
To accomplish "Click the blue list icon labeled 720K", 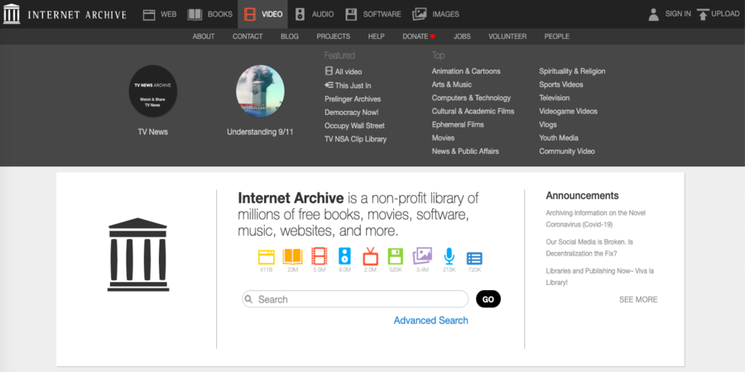I will click(474, 258).
